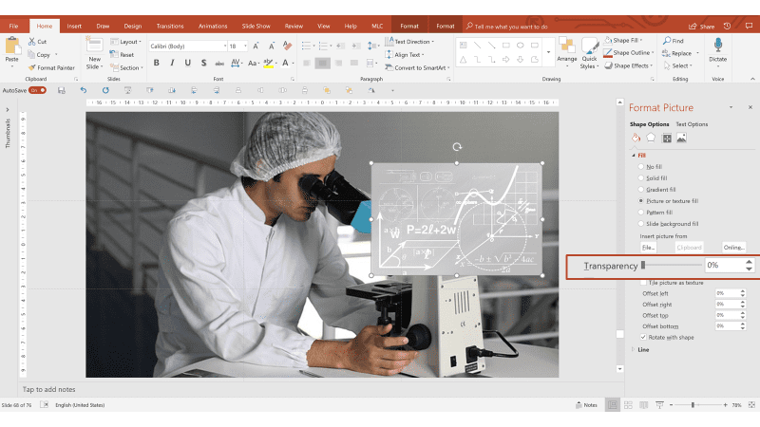The image size is (760, 427).
Task: Click the Share button
Action: click(x=702, y=27)
